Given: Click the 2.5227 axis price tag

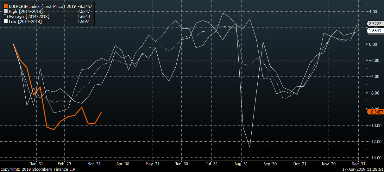Looking at the screenshot, I should 375,24.
